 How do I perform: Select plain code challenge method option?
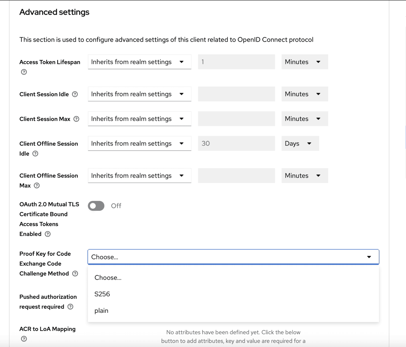click(101, 311)
